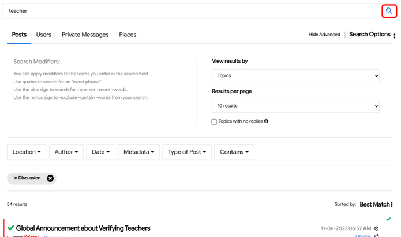Open the Best Match sort options
This screenshot has width=401, height=237.
tap(376, 204)
